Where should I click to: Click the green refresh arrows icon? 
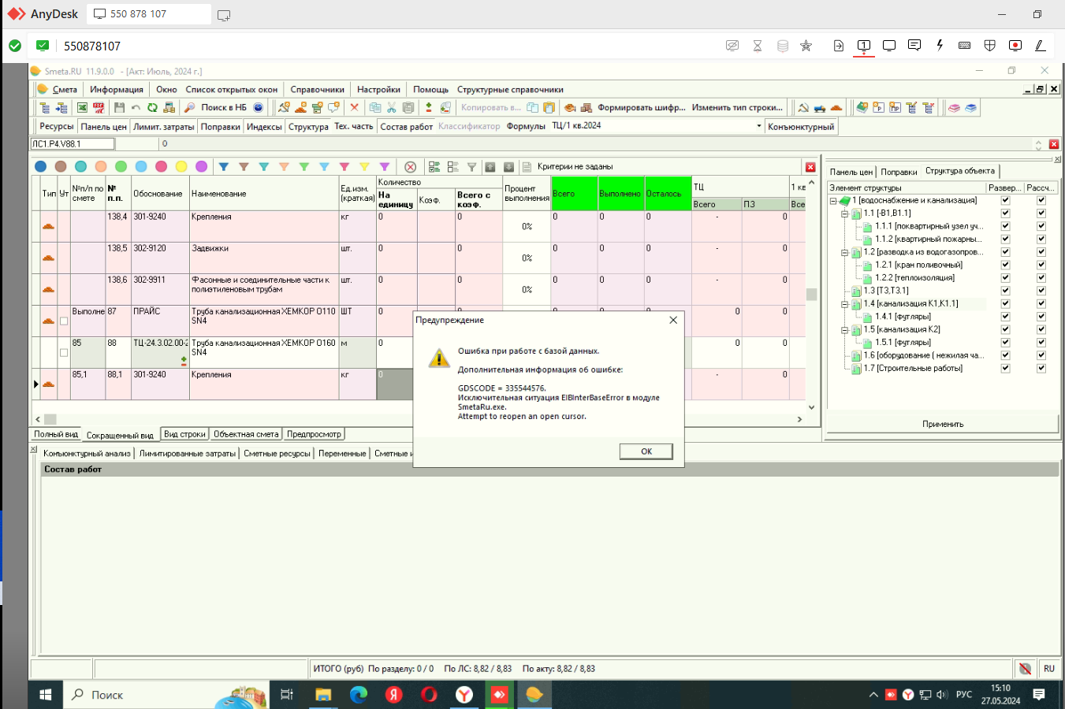(152, 108)
